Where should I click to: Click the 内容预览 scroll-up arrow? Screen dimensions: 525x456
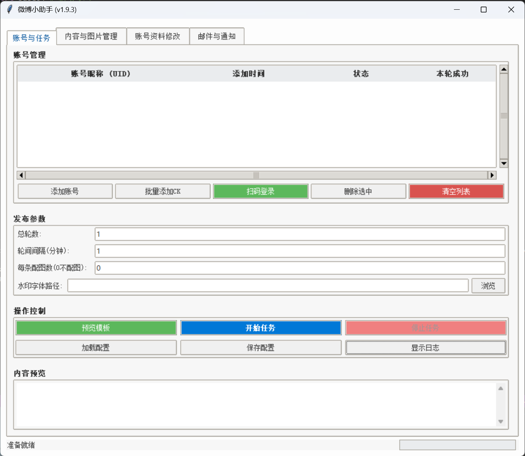pos(501,388)
